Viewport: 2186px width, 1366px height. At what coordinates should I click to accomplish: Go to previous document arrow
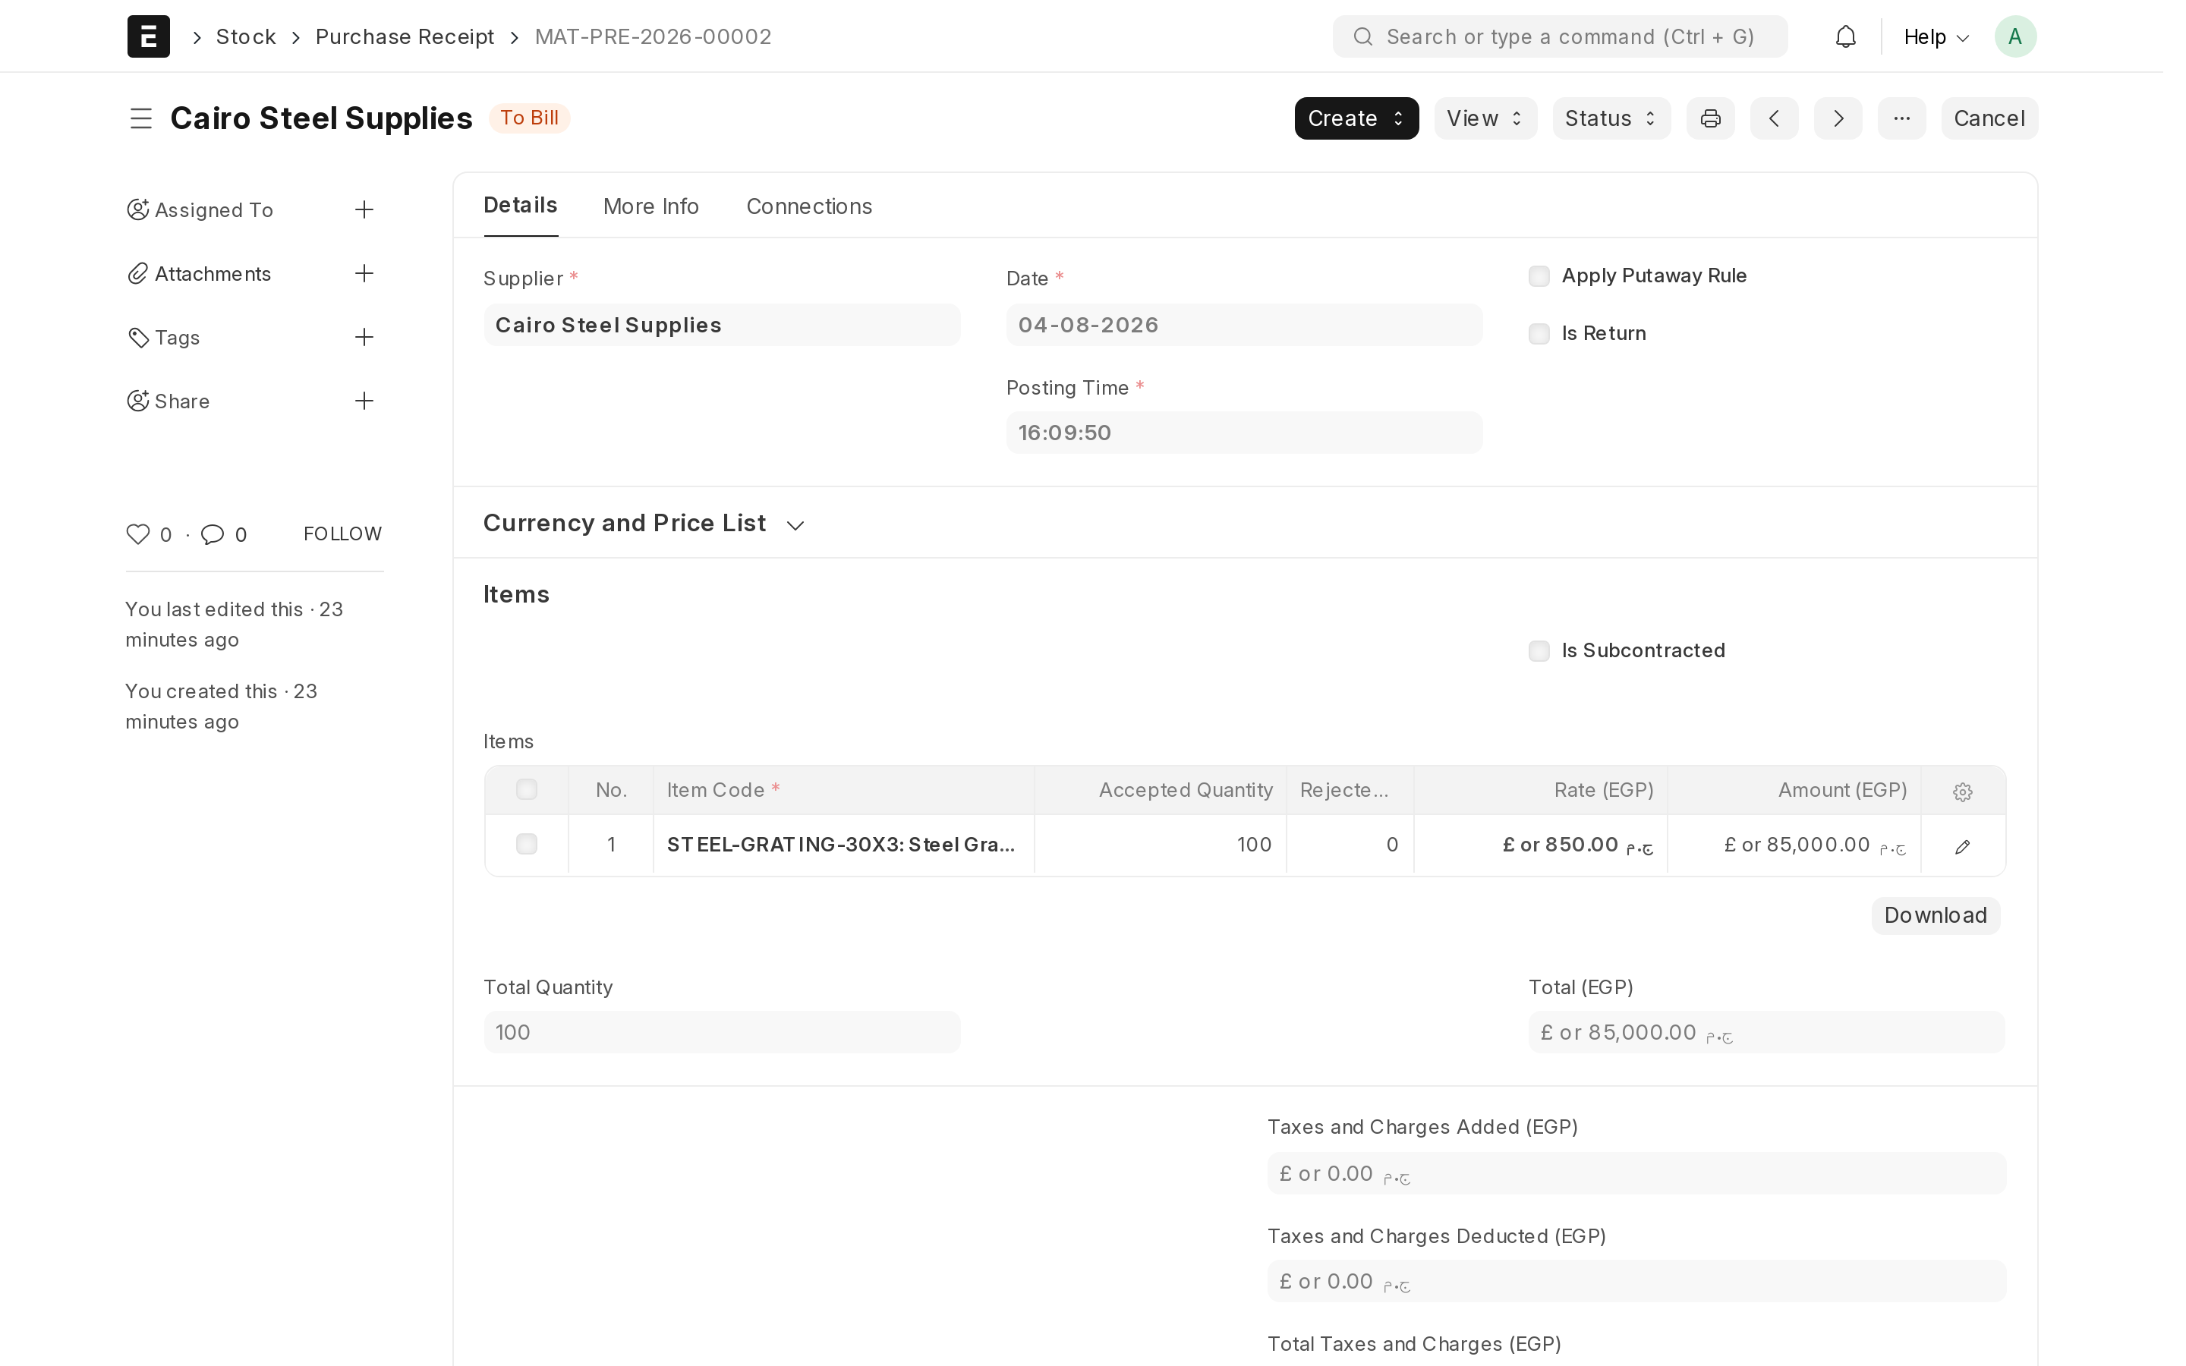click(1774, 118)
